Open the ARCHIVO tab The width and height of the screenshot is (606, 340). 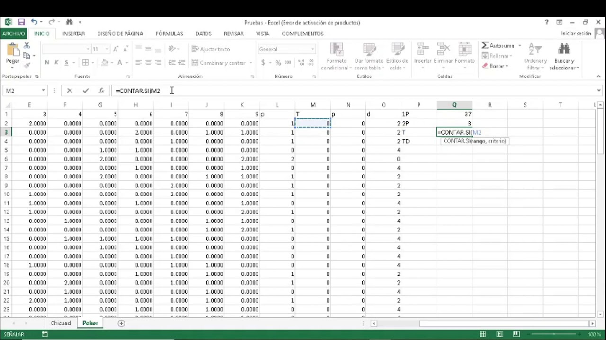pos(13,34)
